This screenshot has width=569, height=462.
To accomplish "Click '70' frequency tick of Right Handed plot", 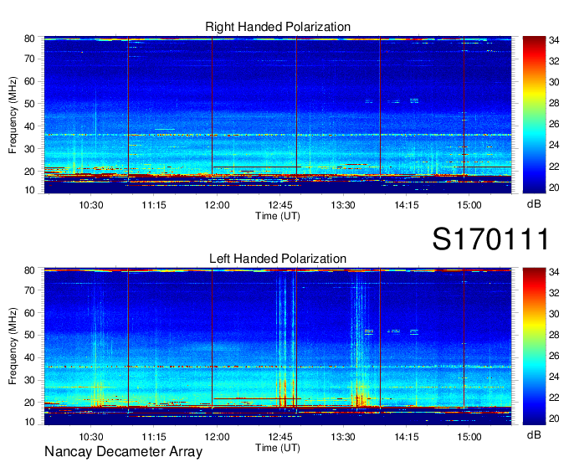I will (x=29, y=59).
